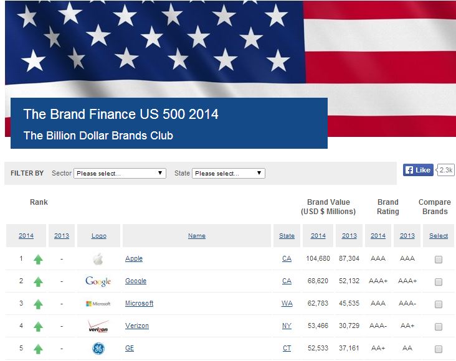
Task: Click the Apple logo icon
Action: [98, 259]
